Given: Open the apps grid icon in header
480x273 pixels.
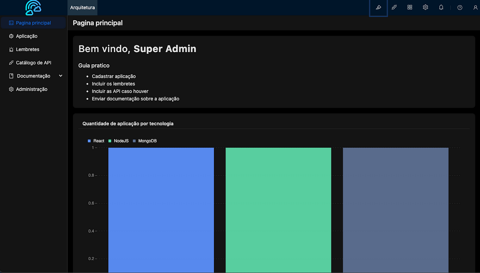Looking at the screenshot, I should (410, 7).
